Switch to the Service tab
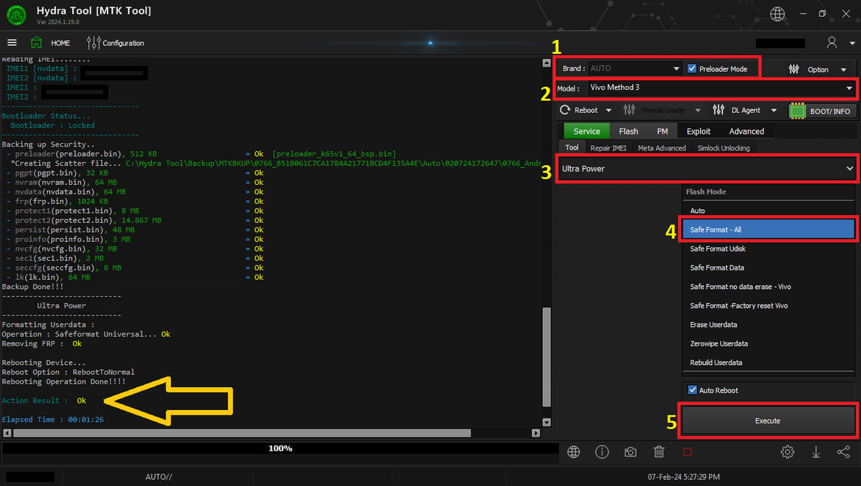 [x=587, y=131]
